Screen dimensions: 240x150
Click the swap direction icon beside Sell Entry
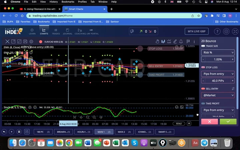tap(233, 89)
